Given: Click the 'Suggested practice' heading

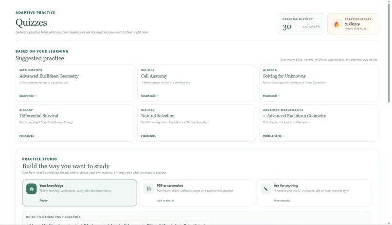Looking at the screenshot, I should click(x=40, y=58).
